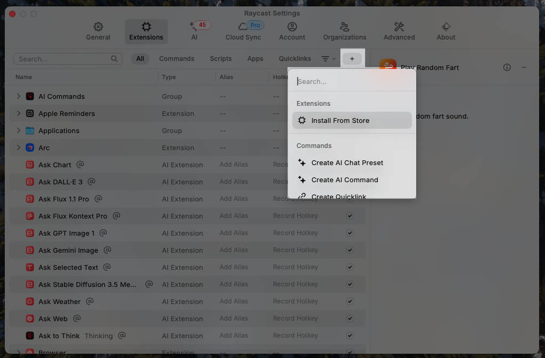Click the magnifier icon in search field

[114, 59]
